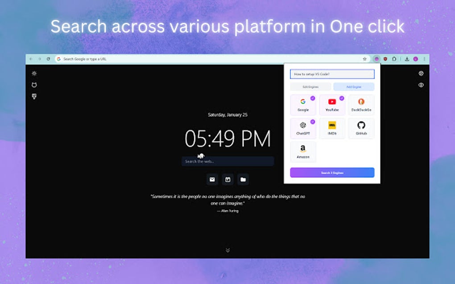The image size is (455, 284).
Task: Open the Gmail shortcut icon
Action: click(x=212, y=179)
